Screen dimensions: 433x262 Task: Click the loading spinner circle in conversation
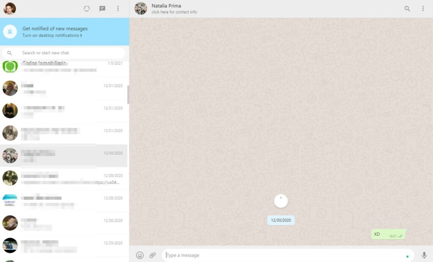pyautogui.click(x=281, y=201)
